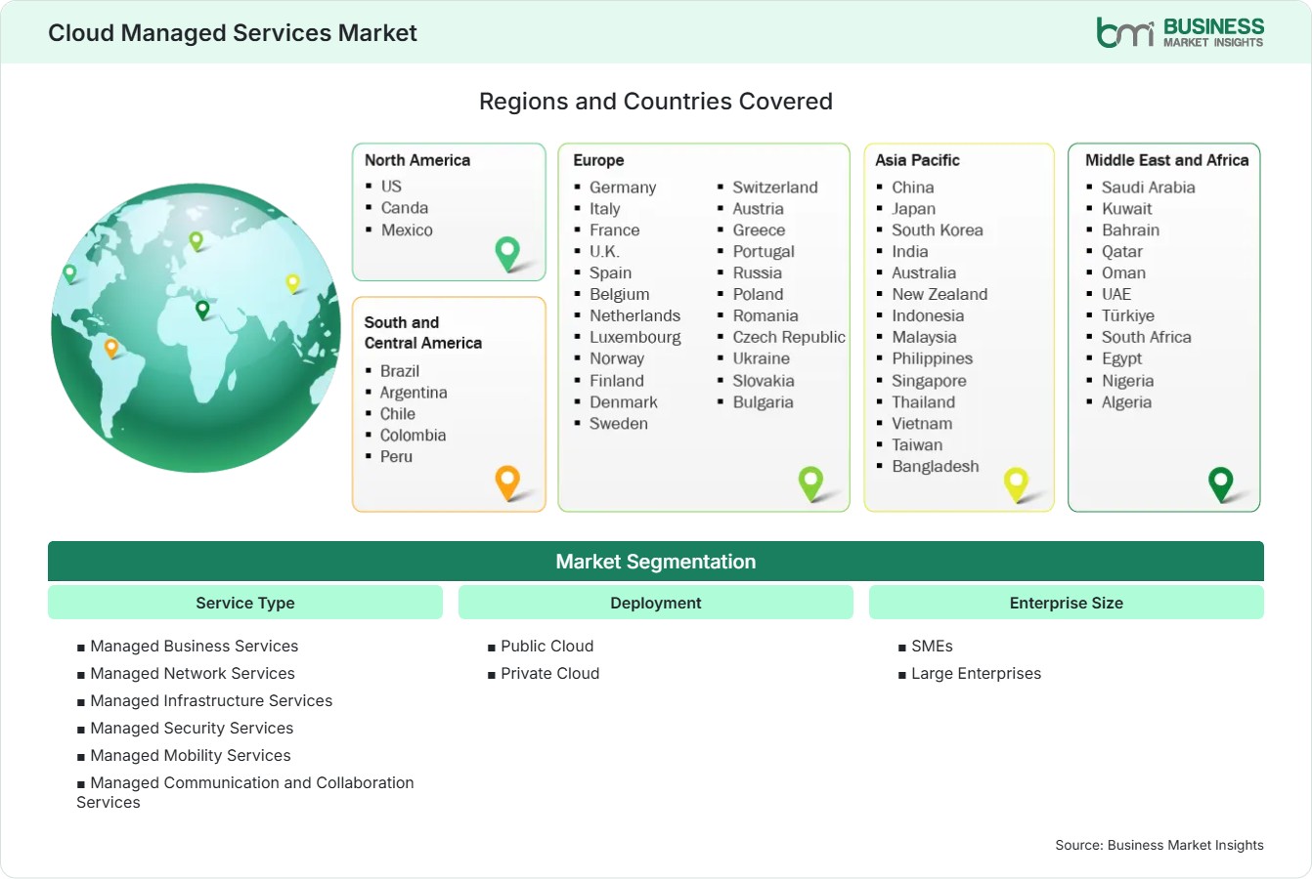This screenshot has height=879, width=1312.
Task: Click 'Mexico' in North America list
Action: coord(407,230)
